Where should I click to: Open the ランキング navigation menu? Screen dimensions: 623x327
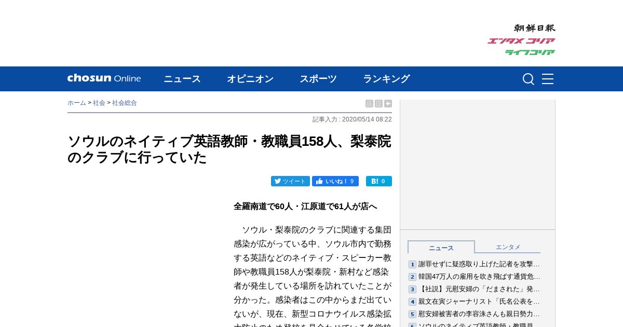386,79
